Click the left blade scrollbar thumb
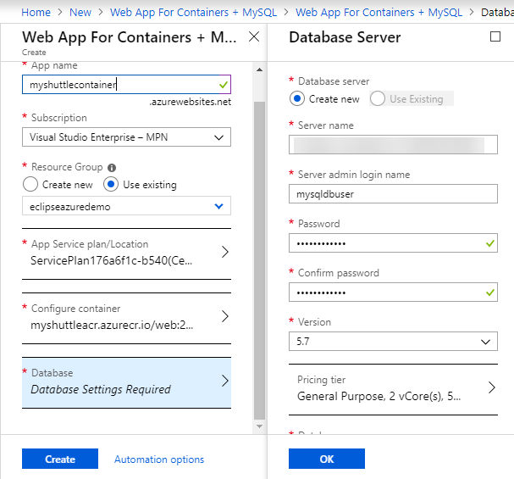514x479 pixels. [x=259, y=260]
